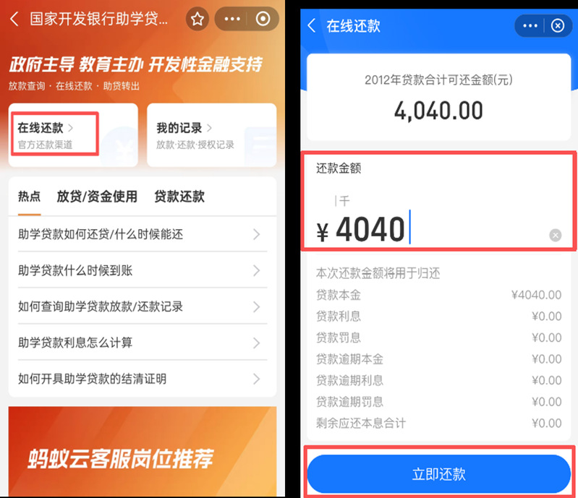Close the mini program with the circle target icon
This screenshot has height=498, width=578.
coord(263,19)
